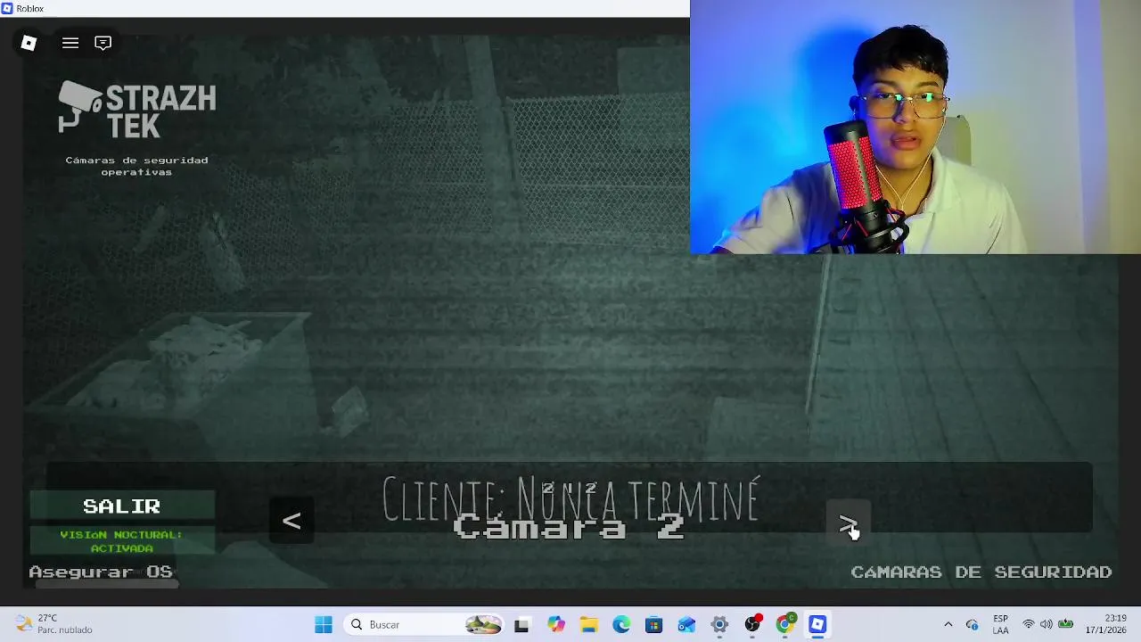Click the OneDrive cloud tray icon
Viewport: 1141px width, 642px height.
(972, 625)
